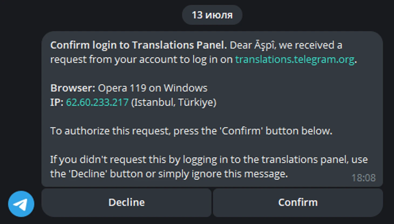The width and height of the screenshot is (394, 224).
Task: Click the "(Istanbul, Türkiye)" location text
Action: coord(174,103)
